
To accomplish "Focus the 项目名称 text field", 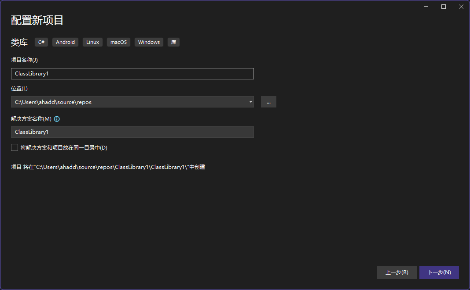I will coord(132,74).
